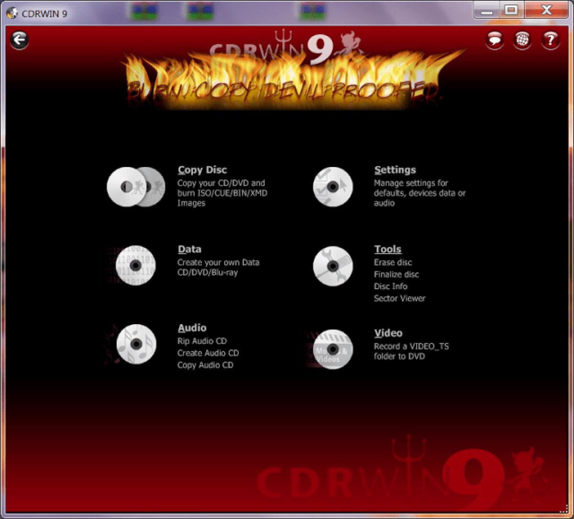Click the Settings disc icon with checkmarks
Image resolution: width=574 pixels, height=519 pixels.
332,187
